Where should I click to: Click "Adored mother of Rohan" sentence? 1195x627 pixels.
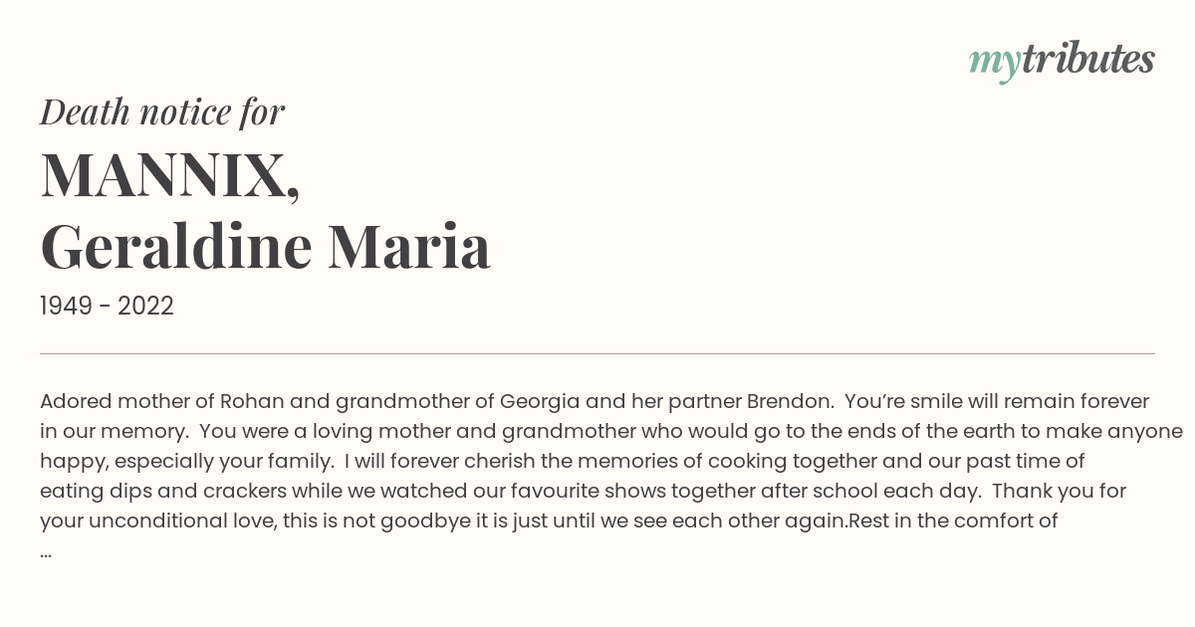pos(162,402)
